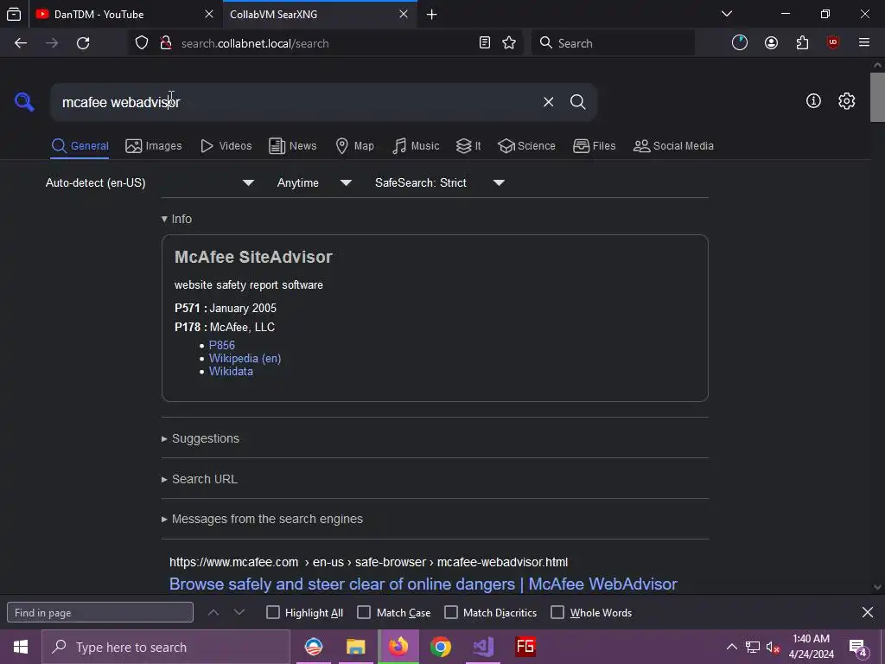Clear the search query with X
This screenshot has width=885, height=664.
point(548,102)
